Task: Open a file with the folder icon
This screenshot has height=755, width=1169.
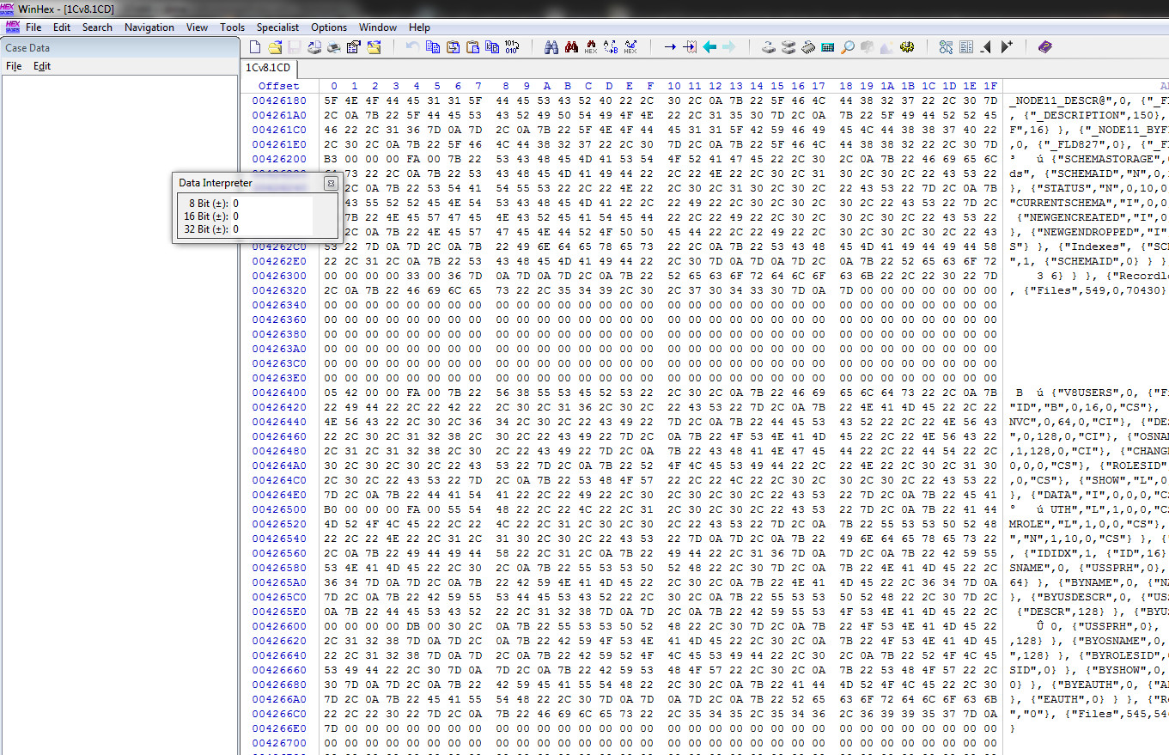Action: point(275,47)
